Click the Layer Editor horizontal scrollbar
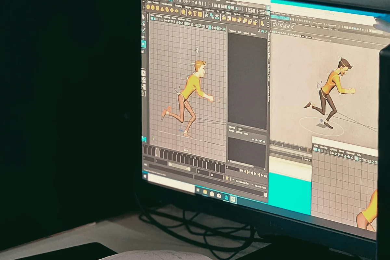 pyautogui.click(x=241, y=163)
